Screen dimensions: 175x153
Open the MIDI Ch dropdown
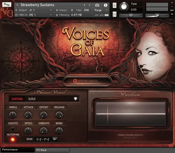(34, 15)
